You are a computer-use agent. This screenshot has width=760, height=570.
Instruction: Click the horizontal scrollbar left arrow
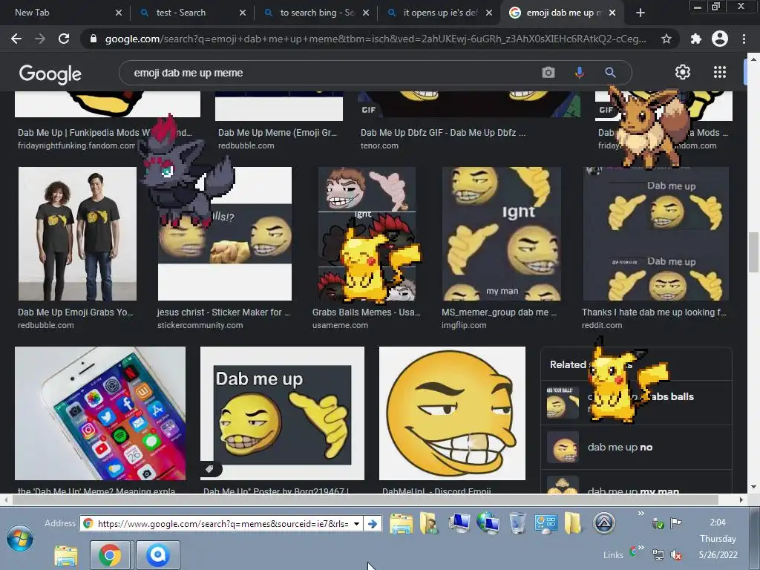[5, 499]
